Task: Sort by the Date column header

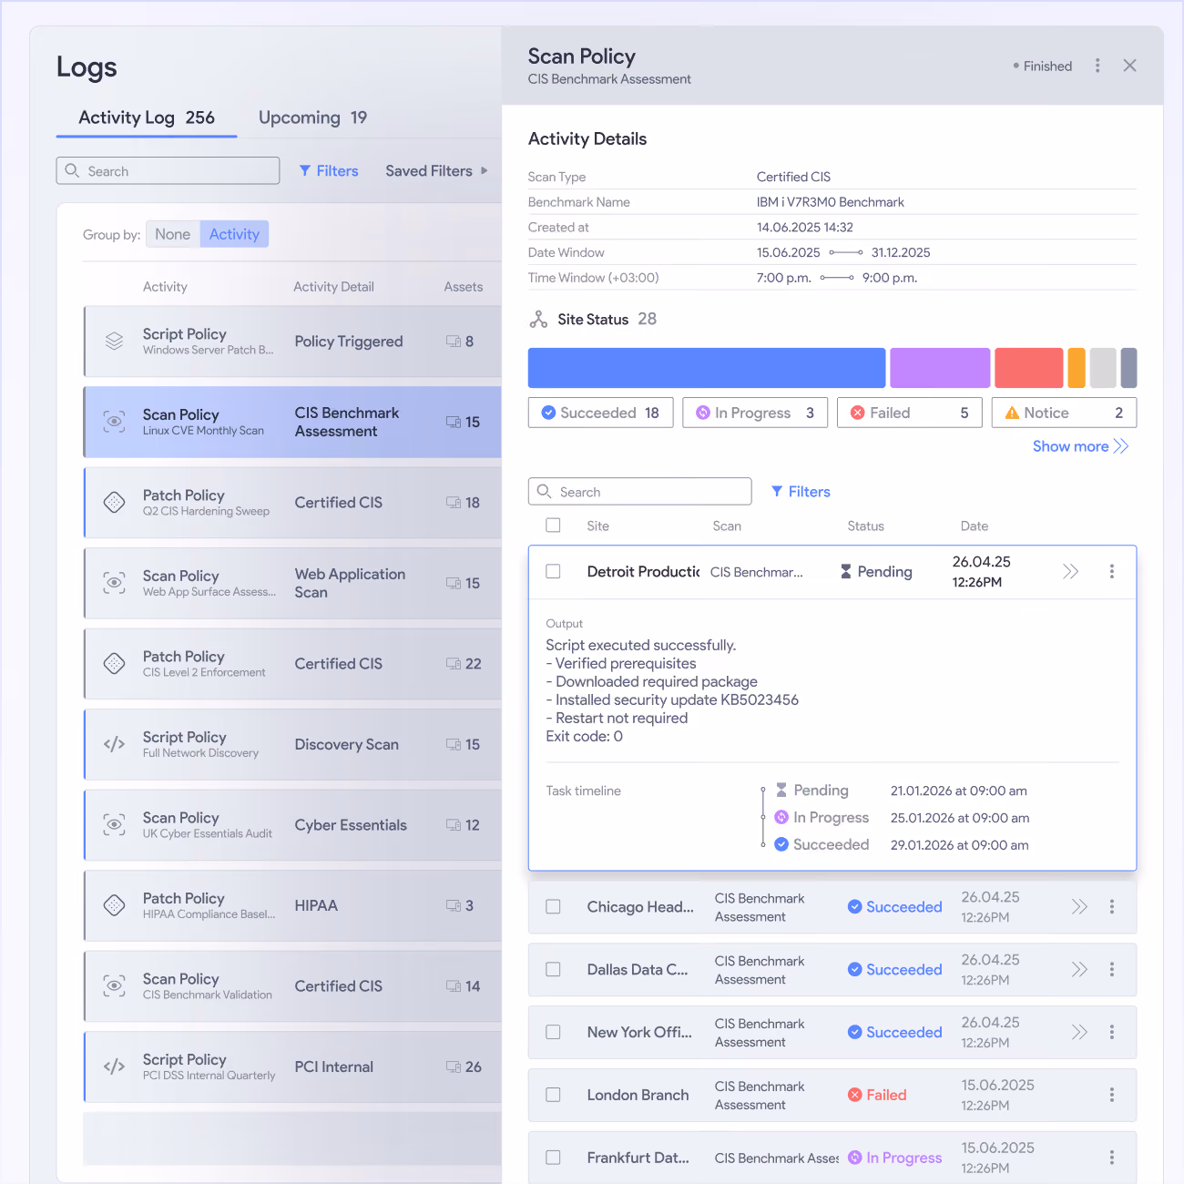Action: [x=974, y=526]
